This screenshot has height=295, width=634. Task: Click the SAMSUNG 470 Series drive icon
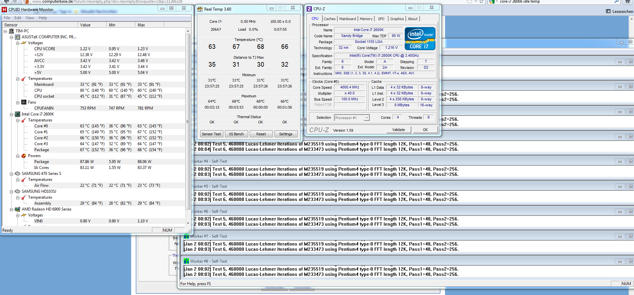(18, 174)
